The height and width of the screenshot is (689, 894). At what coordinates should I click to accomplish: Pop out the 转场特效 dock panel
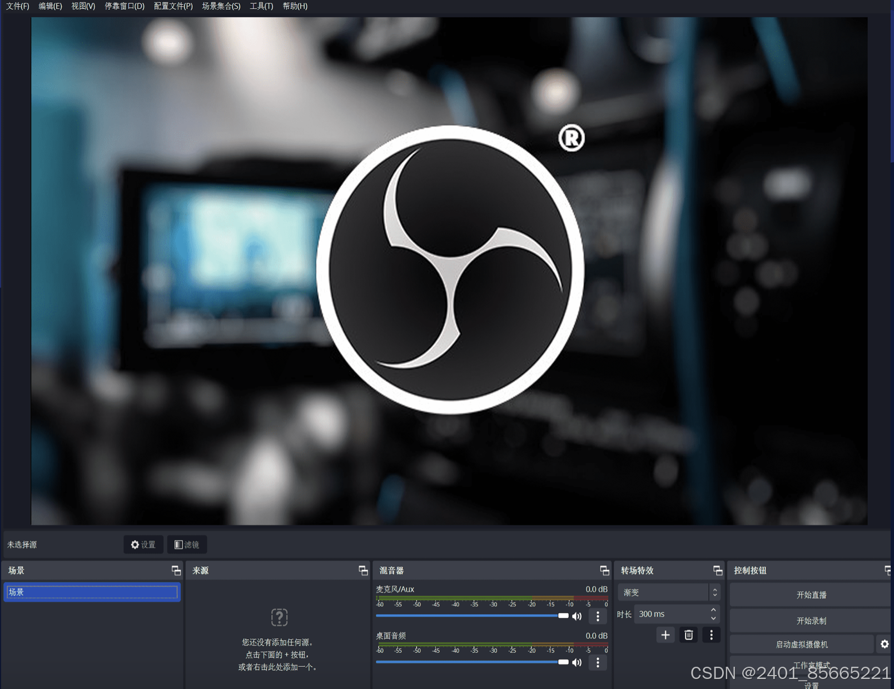[x=718, y=571]
